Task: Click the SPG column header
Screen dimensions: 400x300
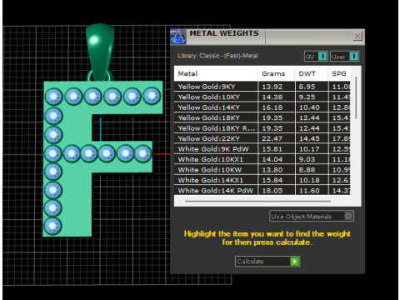Action: click(x=339, y=73)
